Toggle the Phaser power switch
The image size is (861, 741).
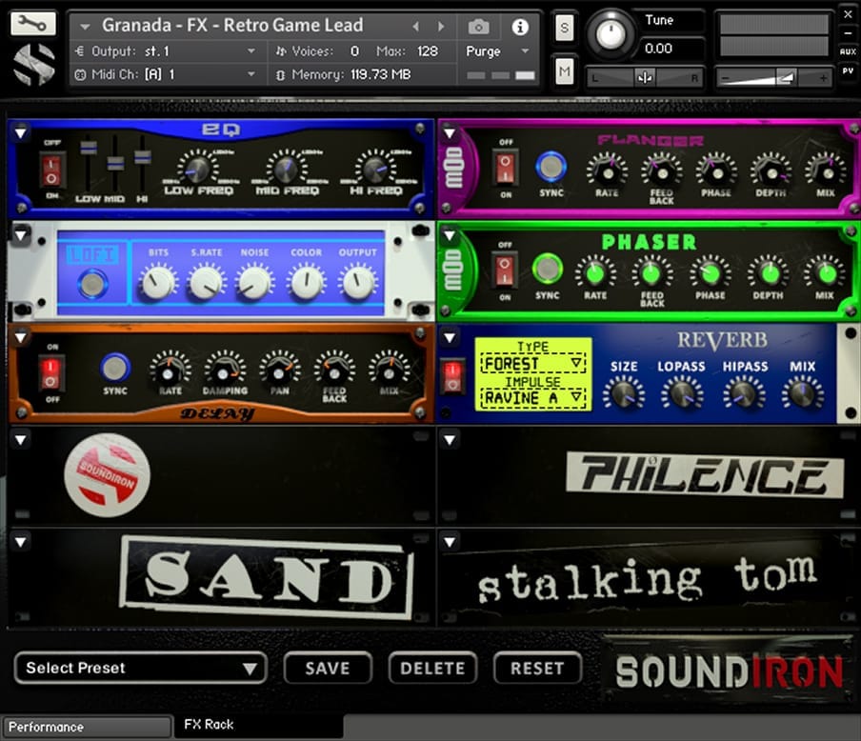click(x=505, y=270)
